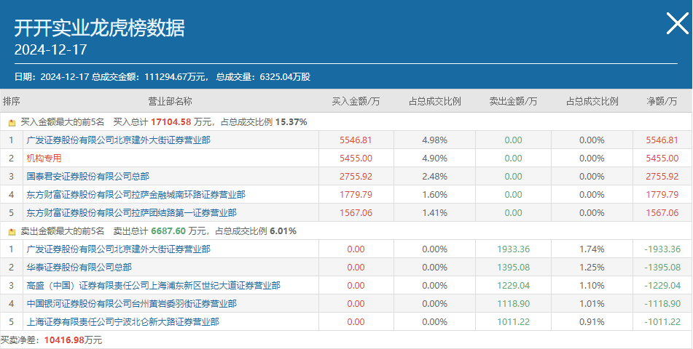Image resolution: width=693 pixels, height=349 pixels.
Task: Select the sell total 6687.60 value
Action: (167, 231)
